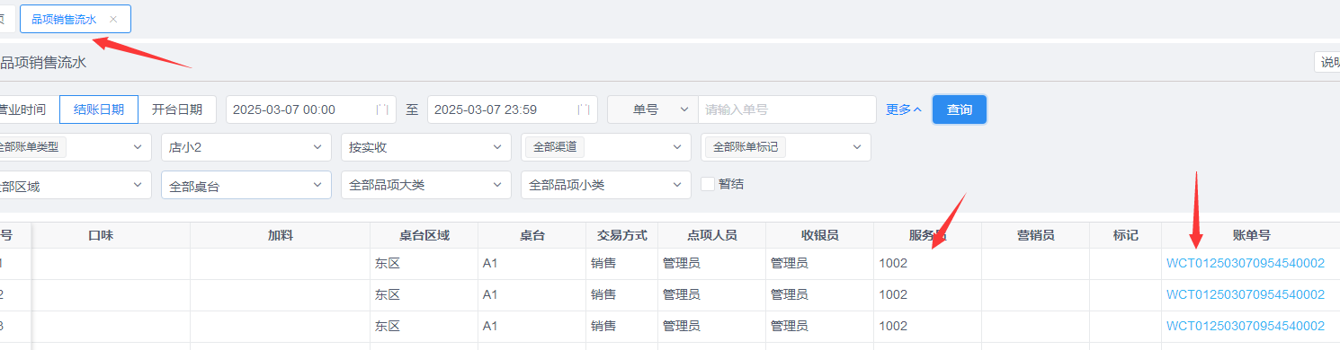1340x350 pixels.
Task: Open calendar icon in start date field
Action: point(382,109)
